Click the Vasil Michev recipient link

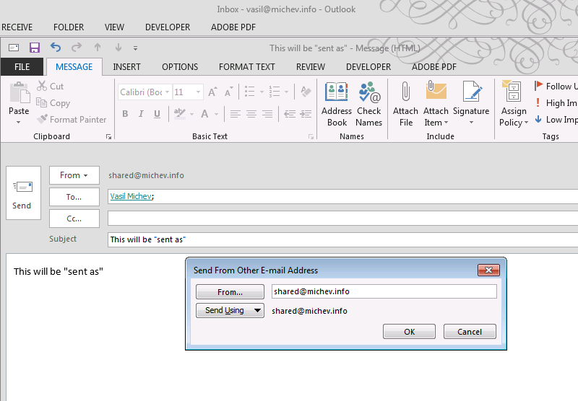tap(131, 196)
